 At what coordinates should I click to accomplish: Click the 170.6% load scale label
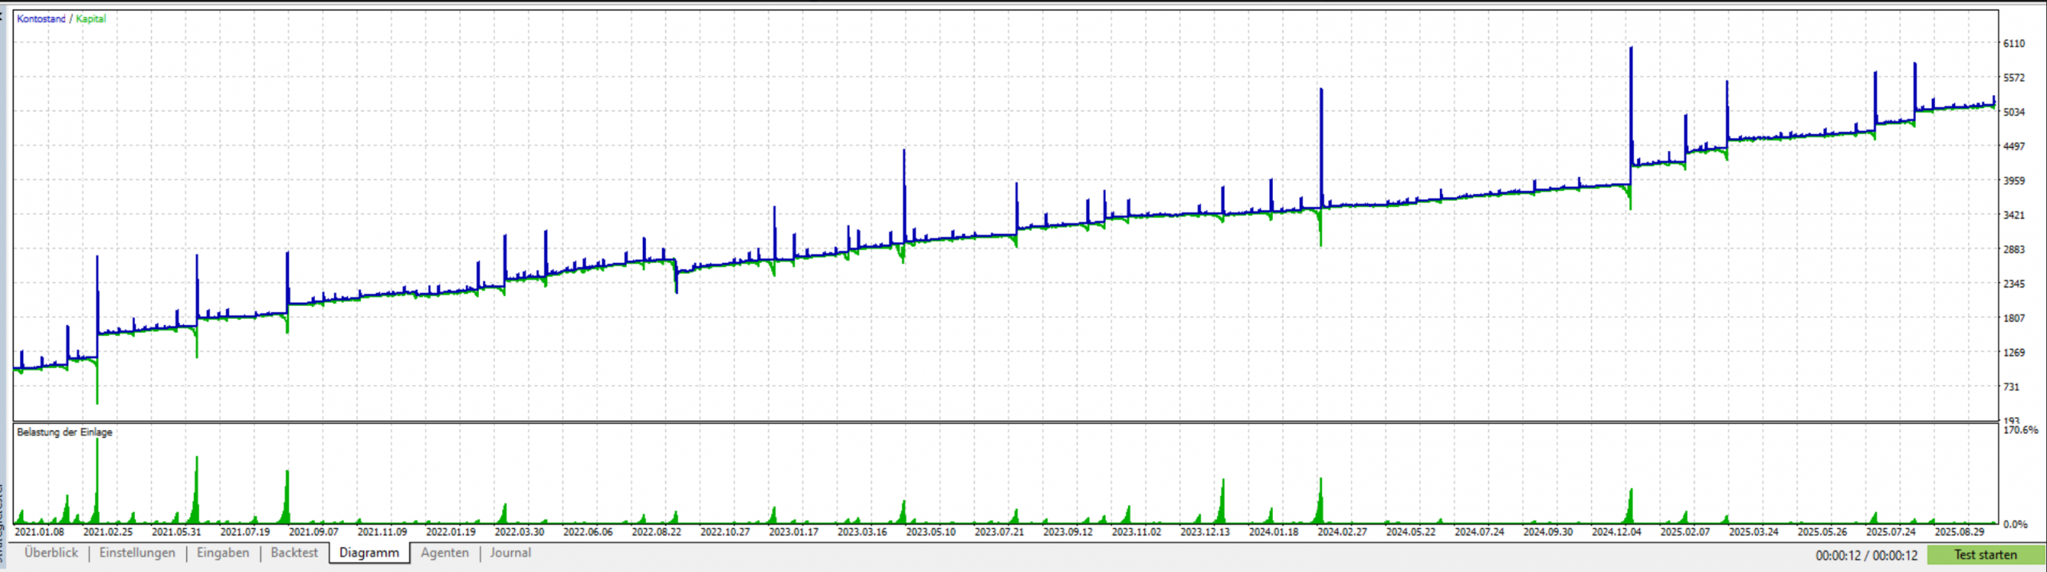click(2020, 430)
